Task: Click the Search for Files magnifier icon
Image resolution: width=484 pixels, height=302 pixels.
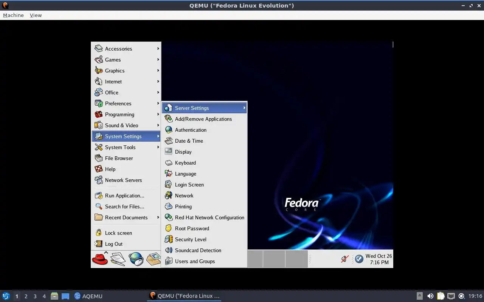Action: [x=99, y=206]
